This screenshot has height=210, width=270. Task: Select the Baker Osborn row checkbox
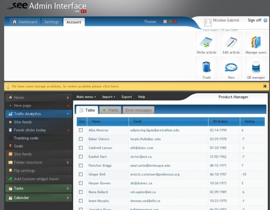click(x=81, y=139)
